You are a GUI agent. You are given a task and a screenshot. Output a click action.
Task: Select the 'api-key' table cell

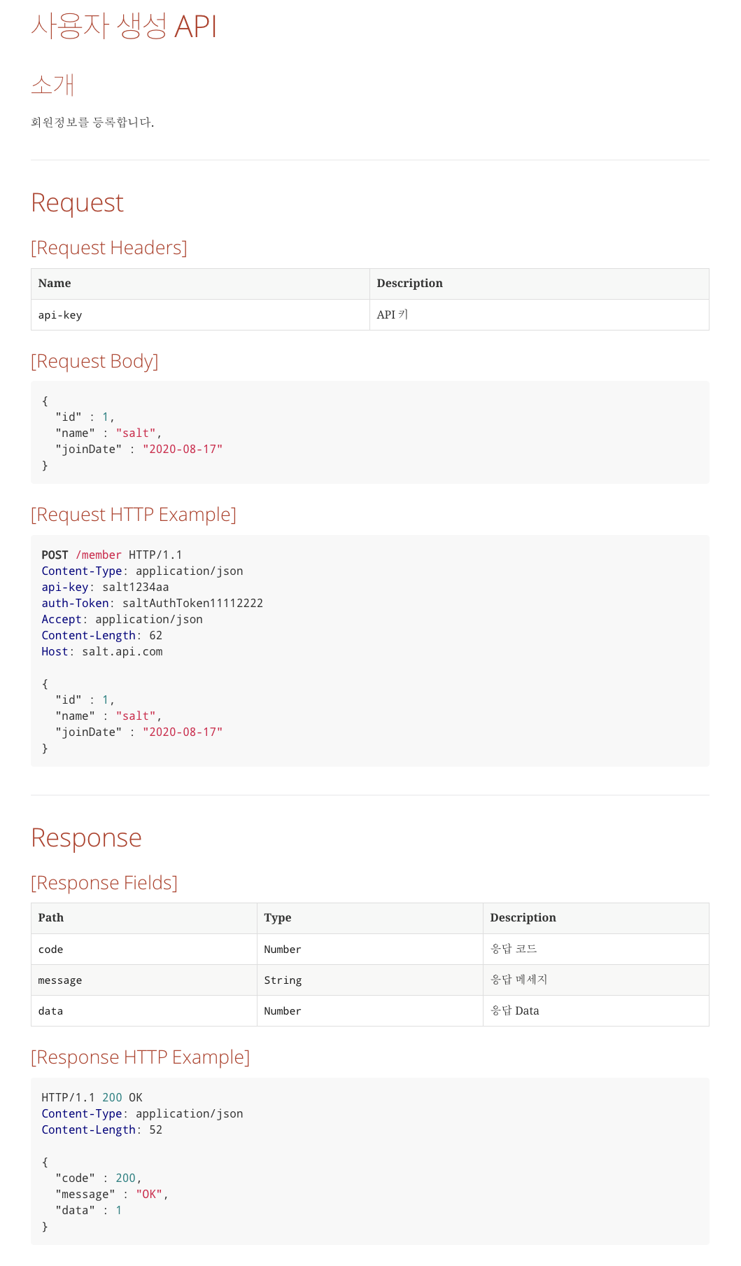[200, 315]
